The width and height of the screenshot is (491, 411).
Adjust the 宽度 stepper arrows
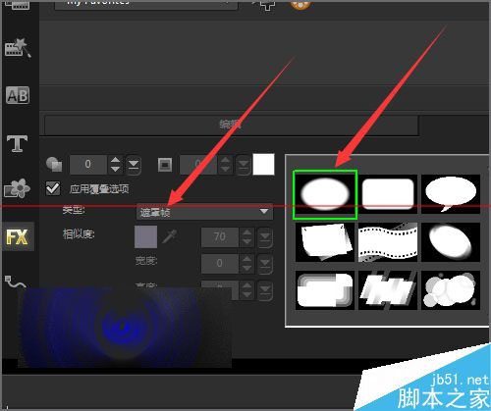click(x=247, y=263)
